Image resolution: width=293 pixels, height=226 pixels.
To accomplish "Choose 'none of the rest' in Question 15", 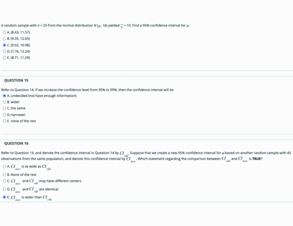I will pyautogui.click(x=5, y=121).
